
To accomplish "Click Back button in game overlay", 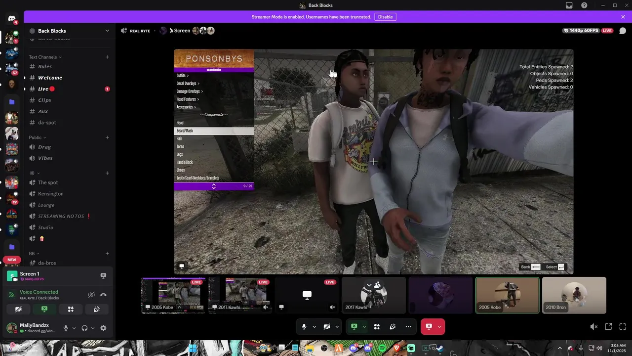I will pyautogui.click(x=531, y=267).
